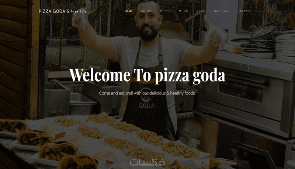Select Menu in the navigation bar
This screenshot has width=295, height=169.
point(183,11)
